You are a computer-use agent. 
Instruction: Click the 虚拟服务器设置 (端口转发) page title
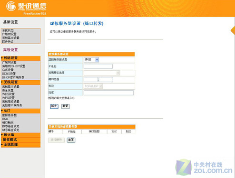click(77, 24)
